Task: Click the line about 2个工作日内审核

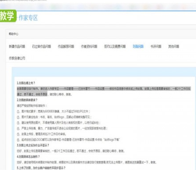Action: (41, 134)
